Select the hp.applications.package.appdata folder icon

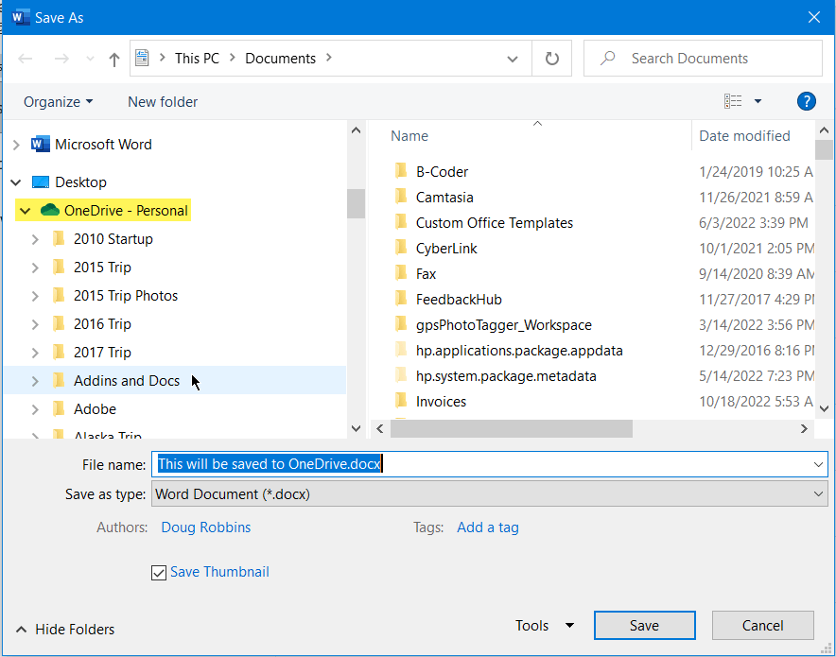[401, 350]
